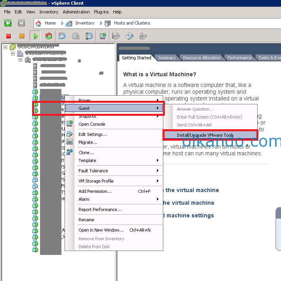Choose Rename from context menu

pos(114,220)
